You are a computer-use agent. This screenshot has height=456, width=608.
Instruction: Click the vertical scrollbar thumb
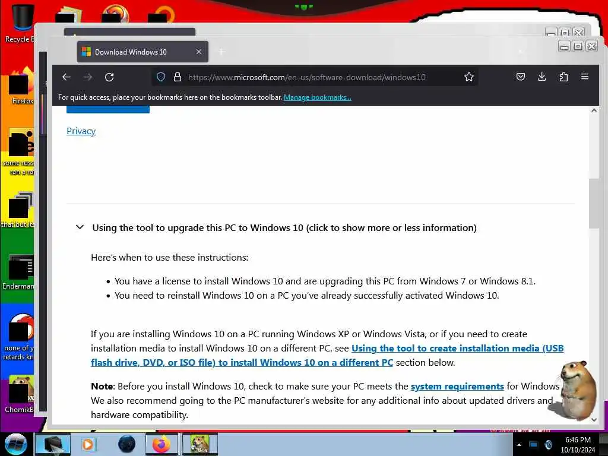coord(594,204)
